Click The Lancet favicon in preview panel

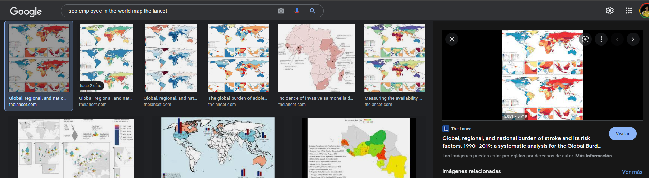click(446, 129)
